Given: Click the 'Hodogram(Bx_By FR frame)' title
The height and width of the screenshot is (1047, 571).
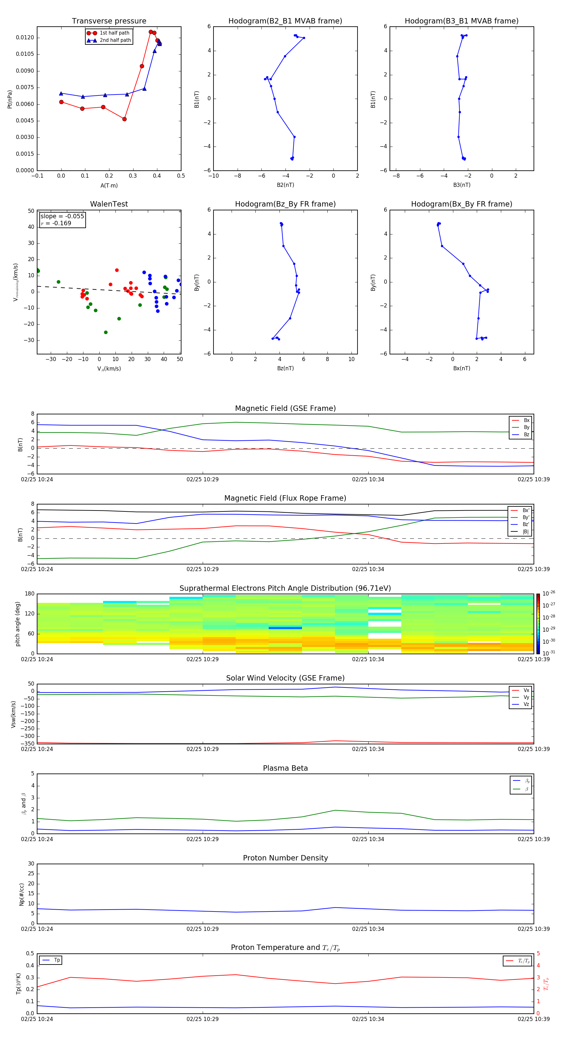Looking at the screenshot, I should 462,204.
